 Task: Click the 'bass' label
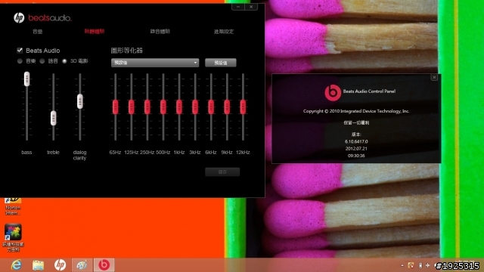pyautogui.click(x=26, y=153)
